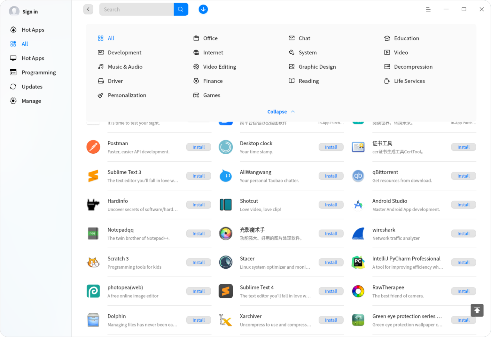Open the qBittorrent app icon
491x337 pixels.
[358, 176]
